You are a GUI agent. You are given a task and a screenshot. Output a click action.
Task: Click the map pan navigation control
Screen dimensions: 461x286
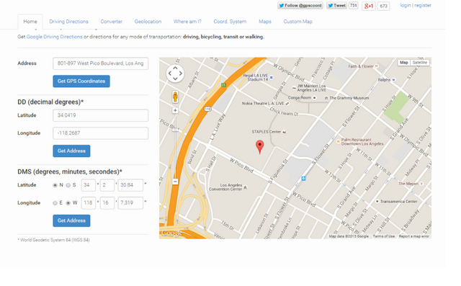click(175, 73)
